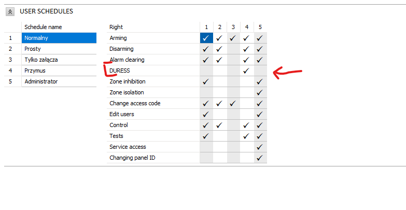The height and width of the screenshot is (210, 406).
Task: Uncheck Change access code for schedule 3
Action: (233, 103)
